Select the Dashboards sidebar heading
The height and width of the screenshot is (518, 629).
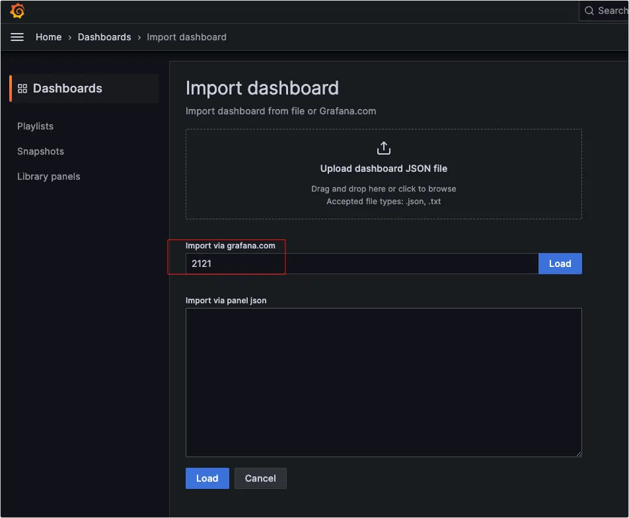pos(67,89)
